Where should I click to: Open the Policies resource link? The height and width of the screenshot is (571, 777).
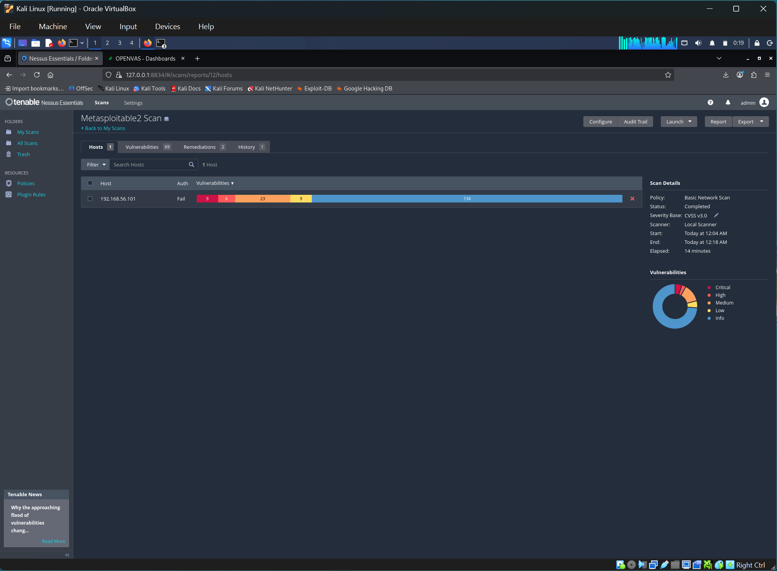coord(26,183)
